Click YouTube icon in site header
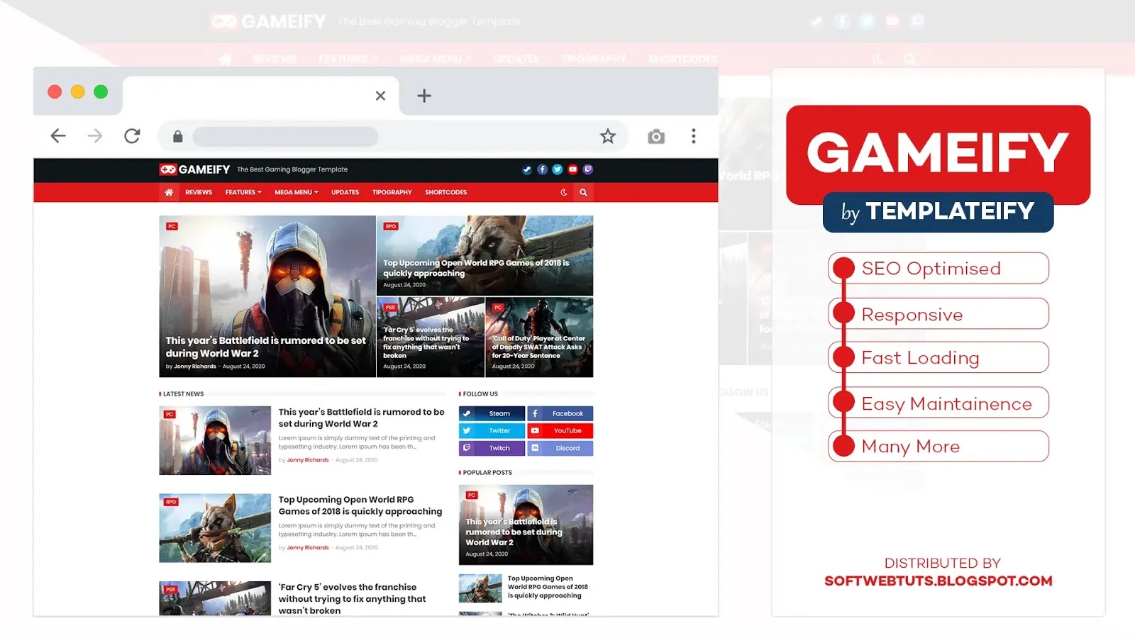Viewport: 1135px width, 638px height. [x=572, y=169]
